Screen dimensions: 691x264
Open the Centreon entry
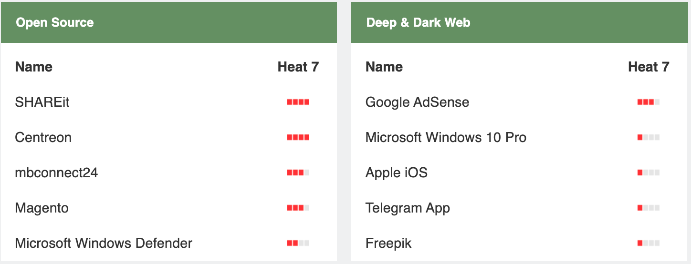43,137
